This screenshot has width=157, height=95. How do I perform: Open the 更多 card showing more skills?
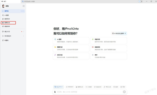point(109,56)
